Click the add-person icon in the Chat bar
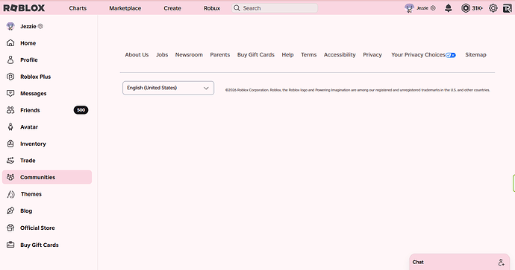Image resolution: width=515 pixels, height=270 pixels. (x=502, y=262)
